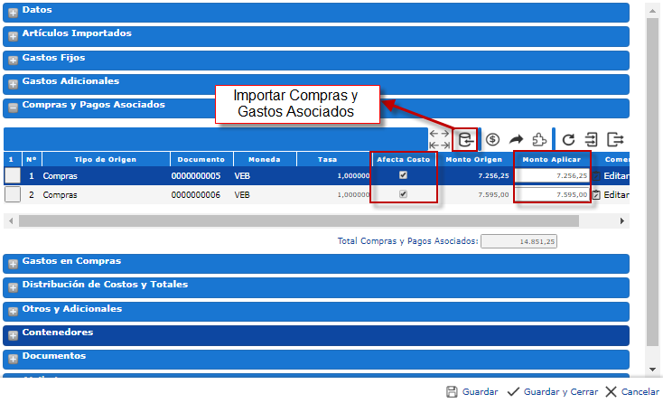This screenshot has width=663, height=403.
Task: Expand the Gastos en Compras section
Action: pos(14,264)
